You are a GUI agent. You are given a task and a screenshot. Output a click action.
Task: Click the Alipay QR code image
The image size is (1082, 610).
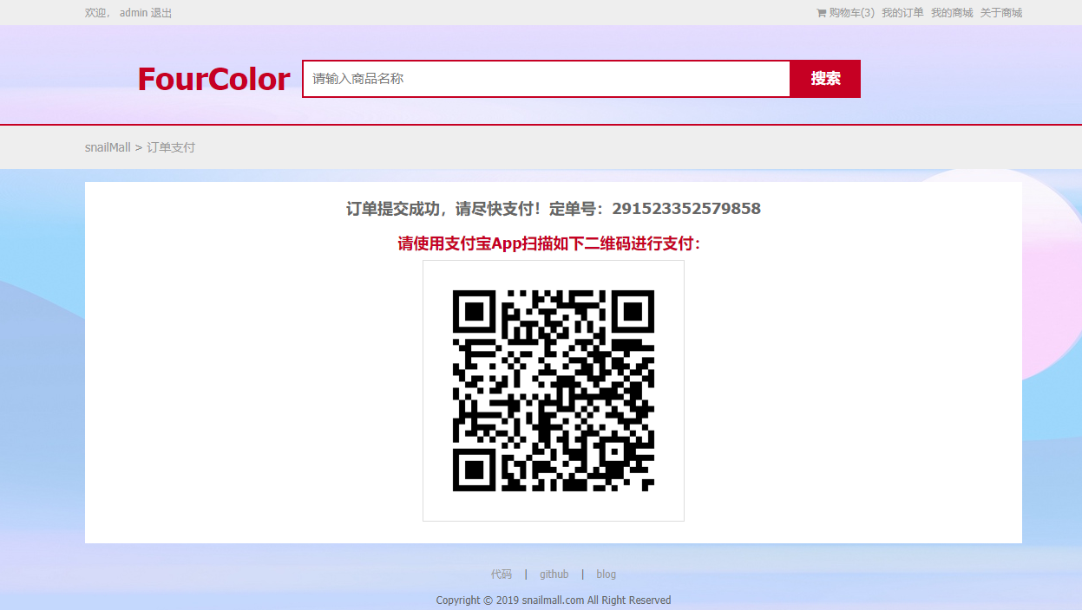(554, 391)
